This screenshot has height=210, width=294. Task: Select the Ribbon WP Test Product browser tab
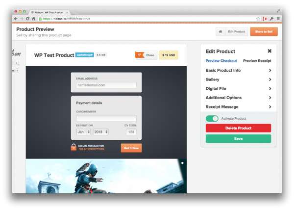[x=49, y=12]
